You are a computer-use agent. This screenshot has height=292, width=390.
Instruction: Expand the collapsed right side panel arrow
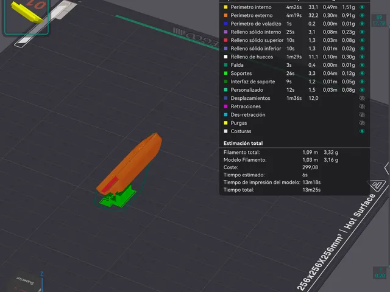pyautogui.click(x=387, y=169)
